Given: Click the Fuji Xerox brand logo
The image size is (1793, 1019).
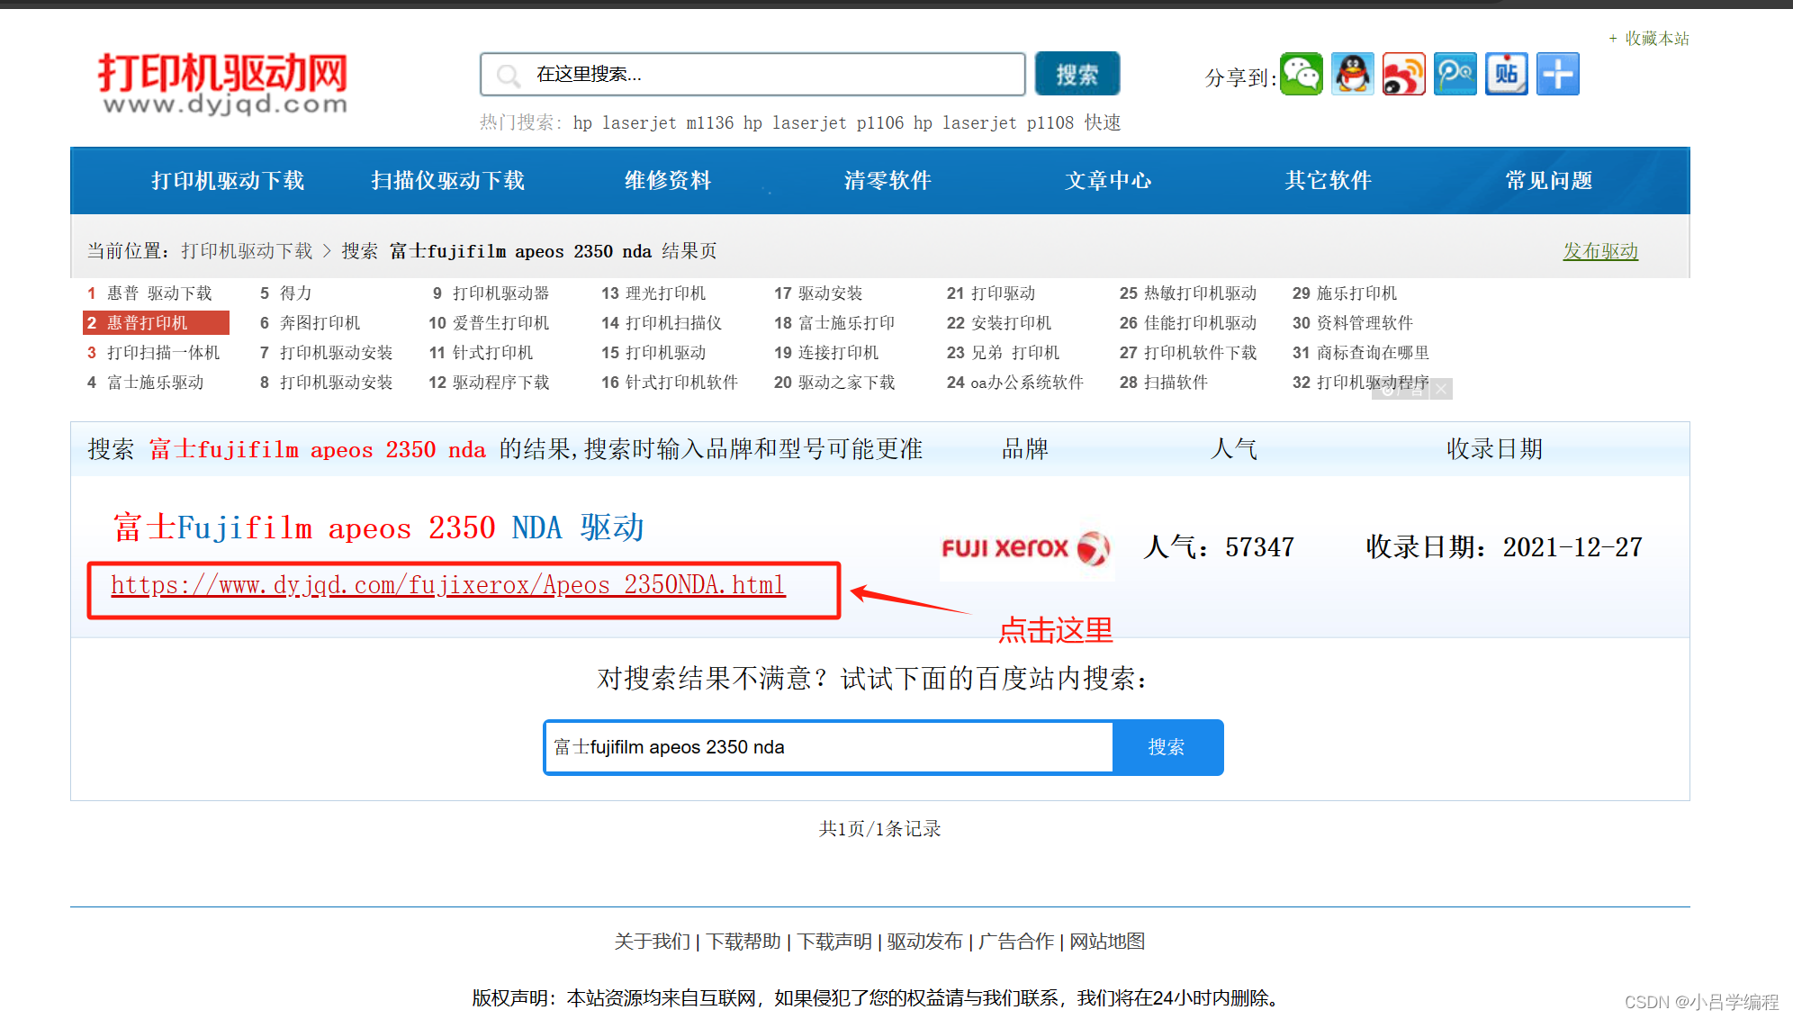Looking at the screenshot, I should click(x=1025, y=547).
